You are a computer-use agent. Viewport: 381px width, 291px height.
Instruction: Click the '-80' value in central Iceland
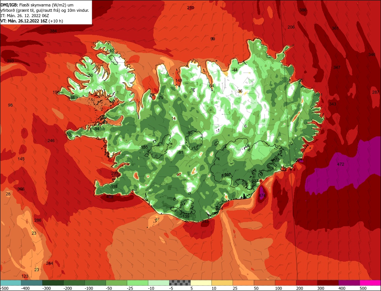[x=189, y=133]
